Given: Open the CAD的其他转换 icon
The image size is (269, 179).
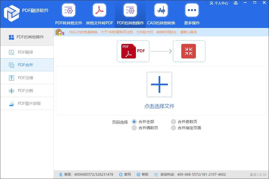Looking at the screenshot, I should point(161,11).
